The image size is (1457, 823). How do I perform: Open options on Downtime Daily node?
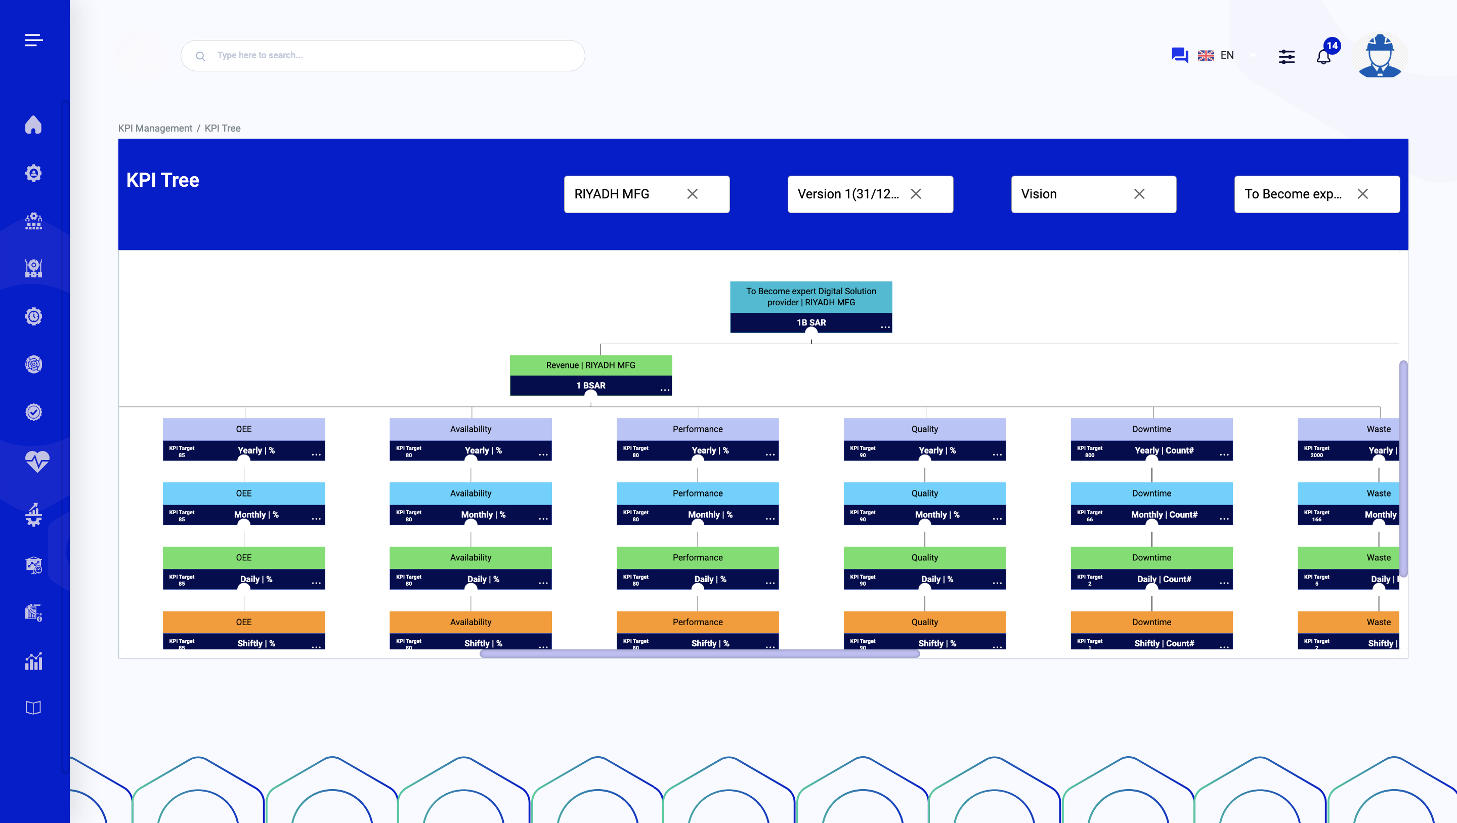1224,583
